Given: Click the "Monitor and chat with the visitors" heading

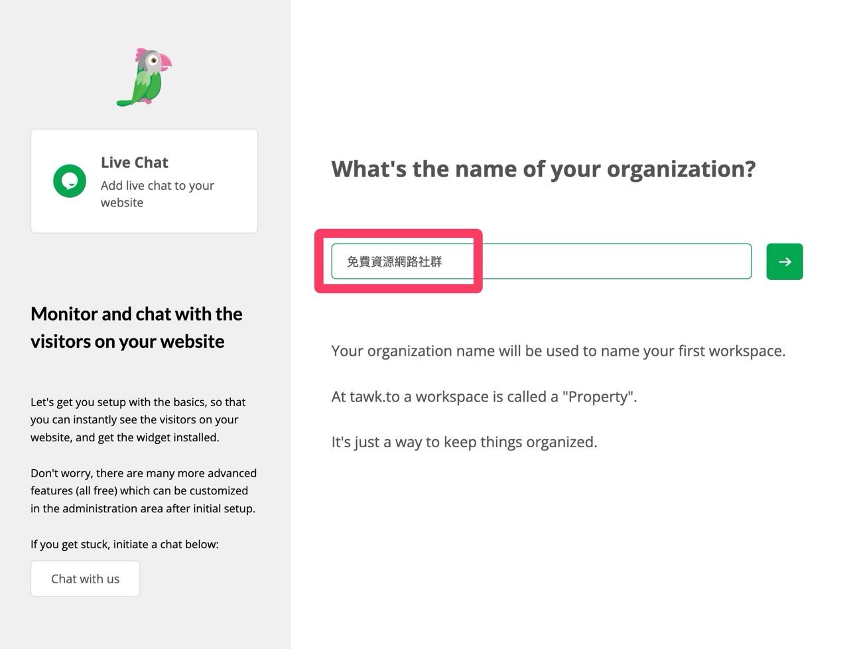Looking at the screenshot, I should (x=137, y=327).
